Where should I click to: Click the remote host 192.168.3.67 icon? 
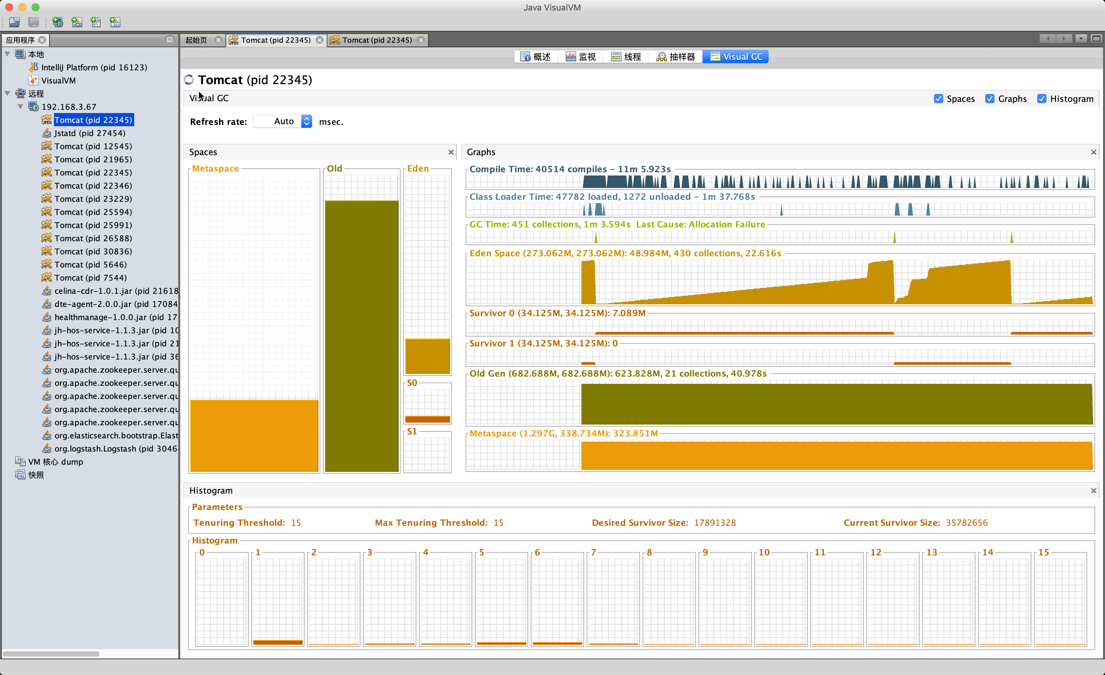34,107
